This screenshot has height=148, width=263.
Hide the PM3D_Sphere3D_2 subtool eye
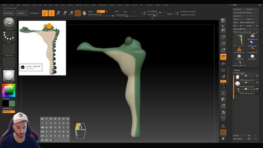pos(257,89)
